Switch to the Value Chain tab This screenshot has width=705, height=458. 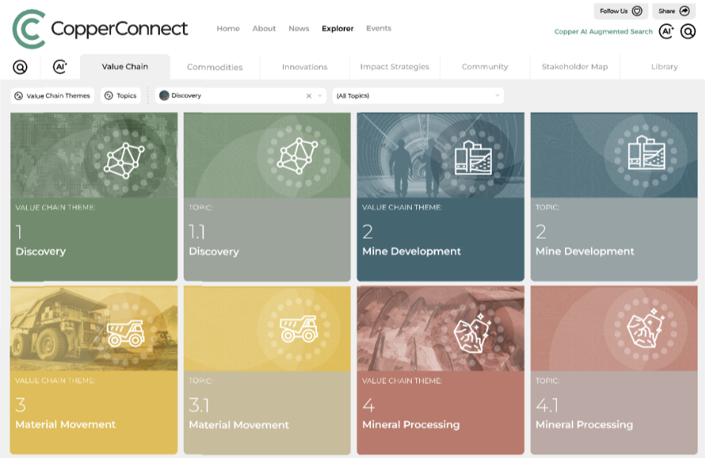click(x=125, y=67)
